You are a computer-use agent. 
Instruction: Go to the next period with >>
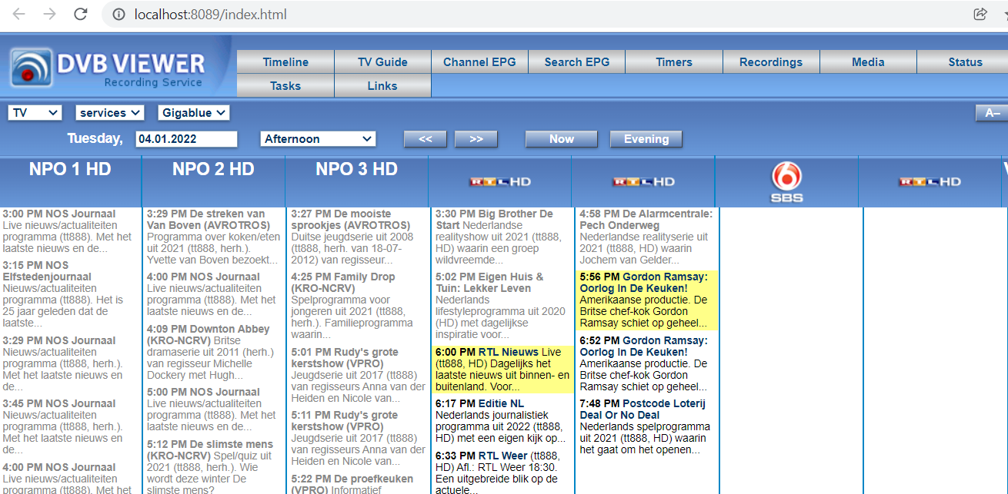(476, 139)
